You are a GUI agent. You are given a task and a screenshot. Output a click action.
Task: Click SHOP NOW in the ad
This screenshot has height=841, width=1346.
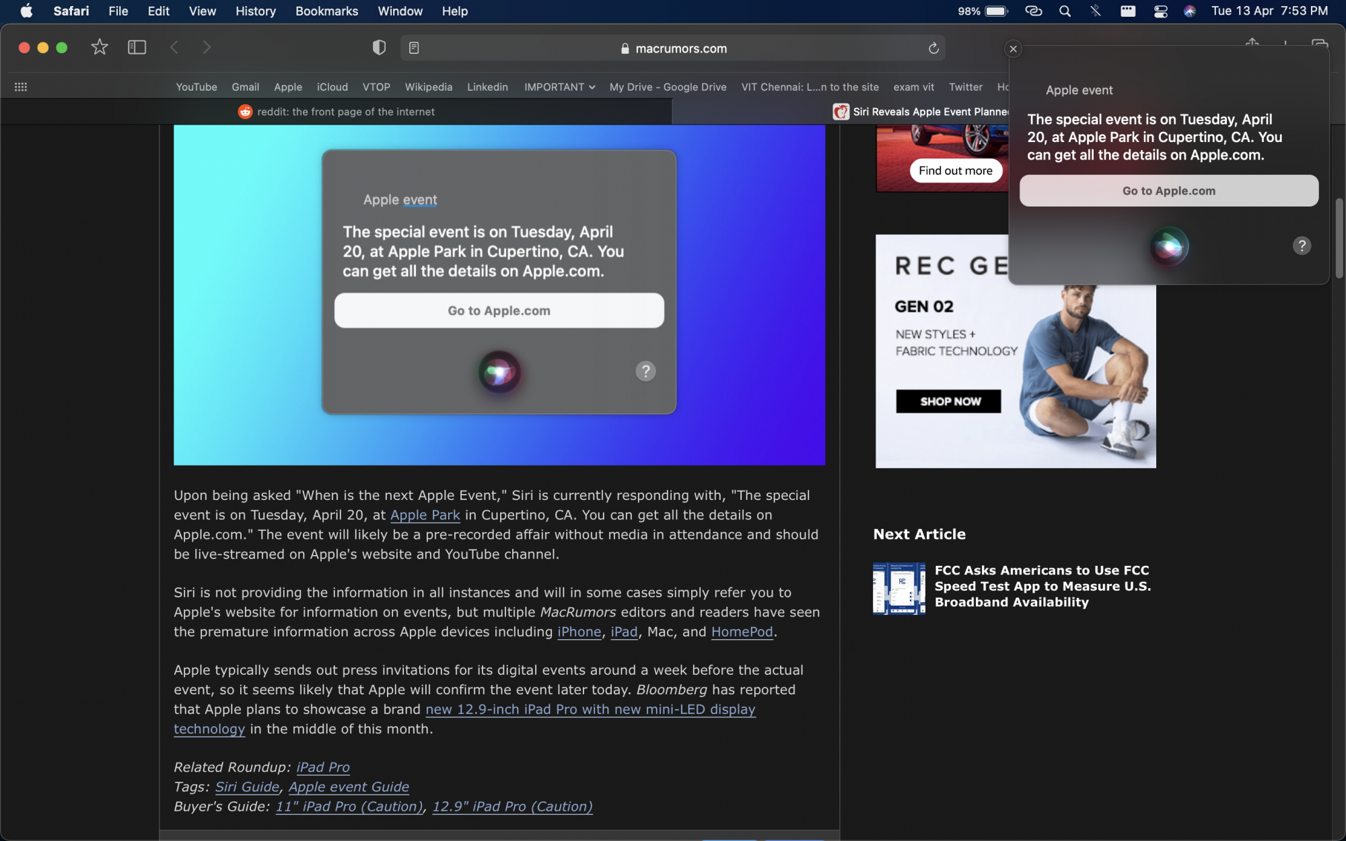click(949, 401)
